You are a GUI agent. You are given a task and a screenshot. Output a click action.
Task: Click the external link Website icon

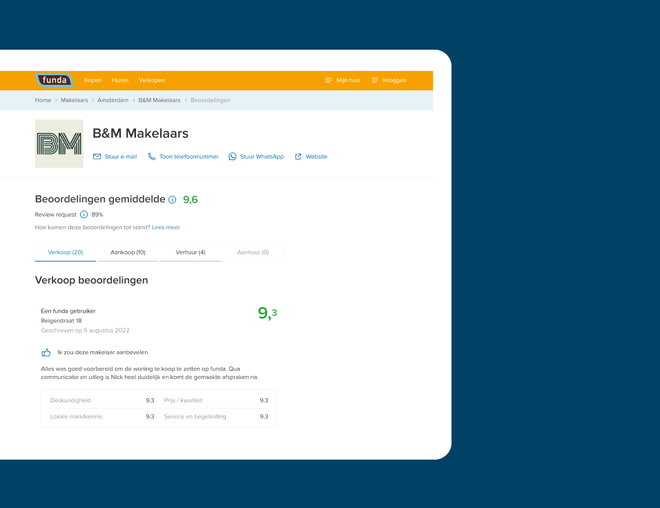298,157
